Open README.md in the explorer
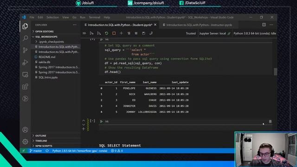 coord(47,57)
